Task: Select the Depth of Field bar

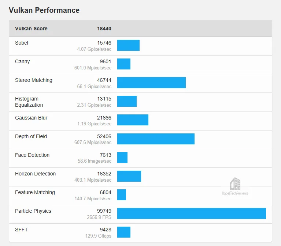Action: click(156, 139)
